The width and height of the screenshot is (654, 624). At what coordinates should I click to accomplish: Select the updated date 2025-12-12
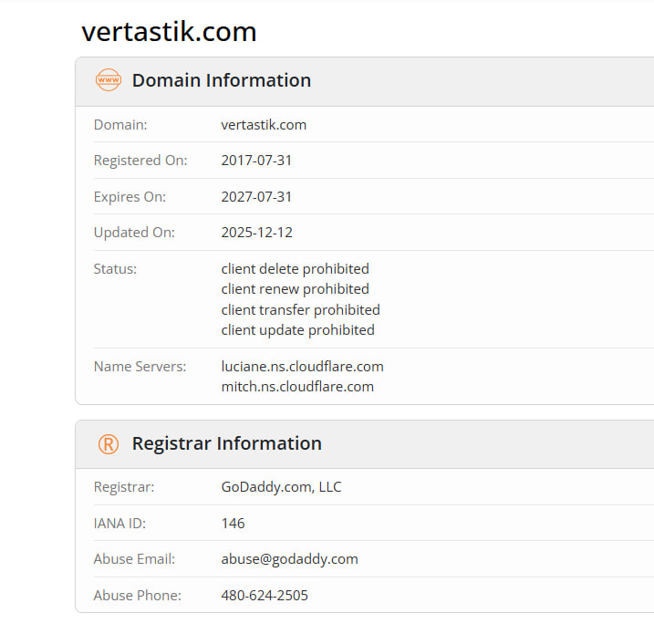[257, 233]
